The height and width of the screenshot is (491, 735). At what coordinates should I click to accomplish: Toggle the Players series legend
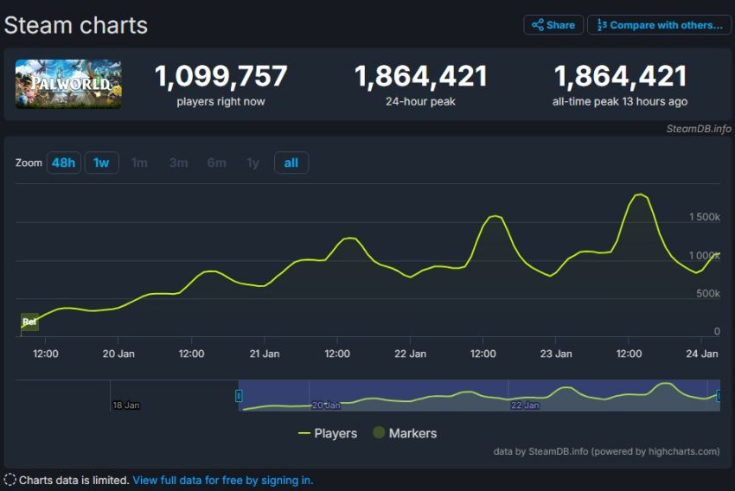(x=328, y=433)
